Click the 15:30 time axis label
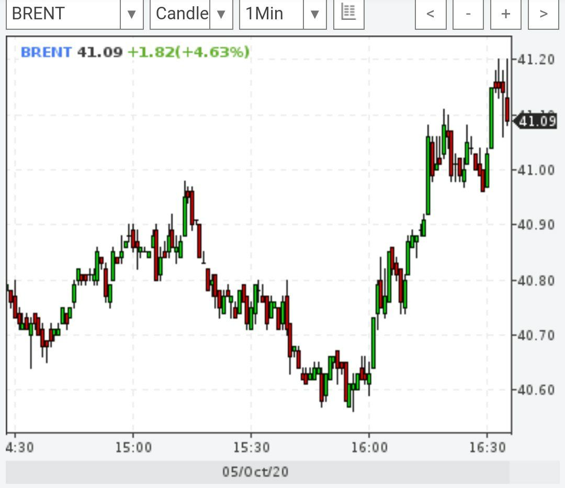 tap(251, 447)
